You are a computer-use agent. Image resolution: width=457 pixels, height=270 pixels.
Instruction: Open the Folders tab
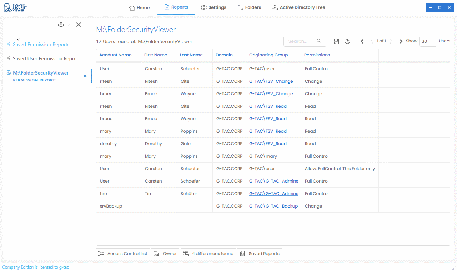click(250, 7)
